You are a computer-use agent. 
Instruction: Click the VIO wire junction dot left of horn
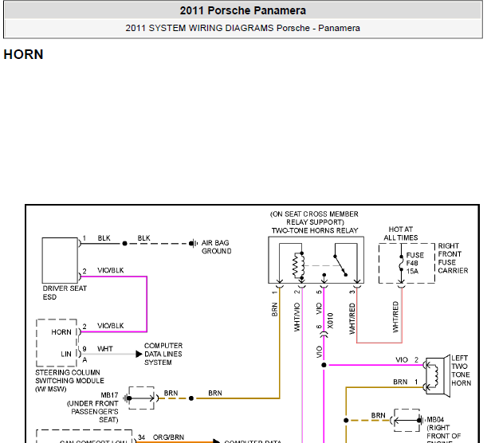324,365
